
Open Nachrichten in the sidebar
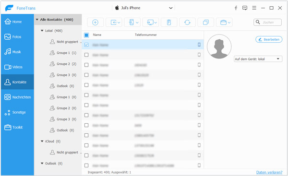pyautogui.click(x=17, y=97)
